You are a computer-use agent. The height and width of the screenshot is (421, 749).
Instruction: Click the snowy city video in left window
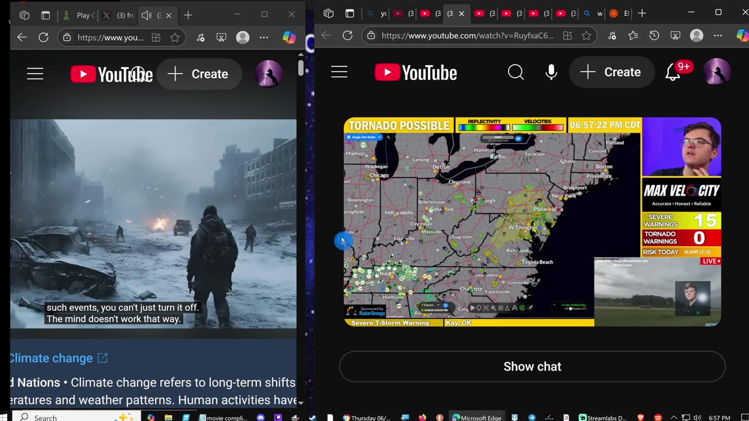tap(153, 224)
